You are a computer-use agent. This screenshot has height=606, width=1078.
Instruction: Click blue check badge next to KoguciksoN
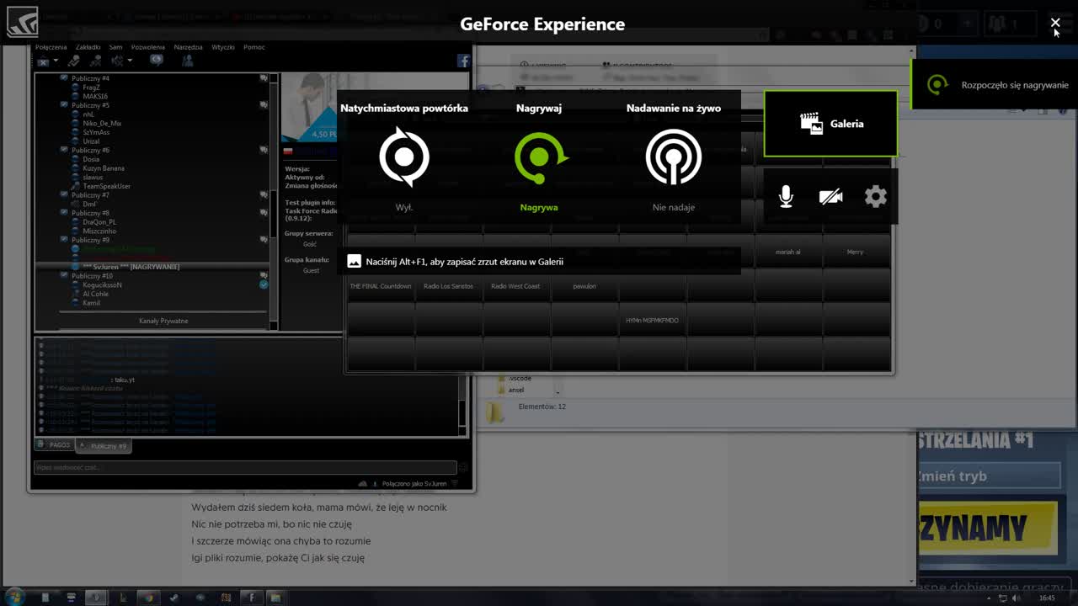[264, 284]
